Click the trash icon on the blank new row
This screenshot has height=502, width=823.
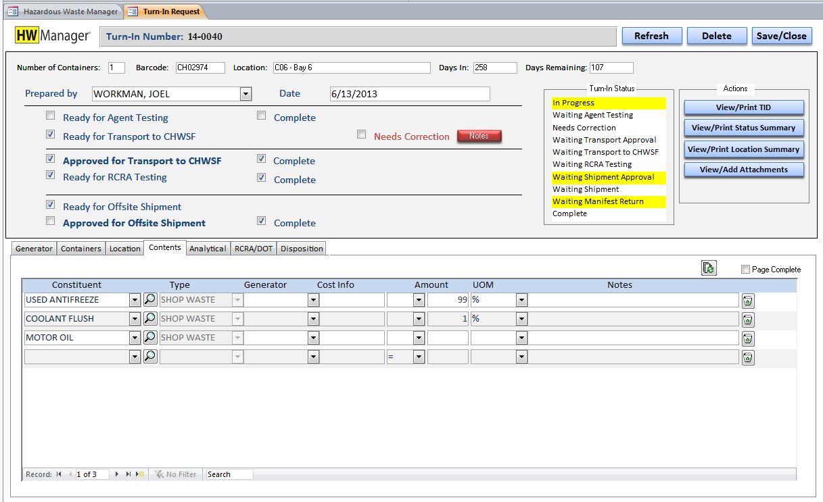(748, 357)
